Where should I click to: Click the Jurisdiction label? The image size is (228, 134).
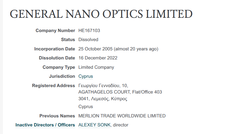tap(62, 76)
